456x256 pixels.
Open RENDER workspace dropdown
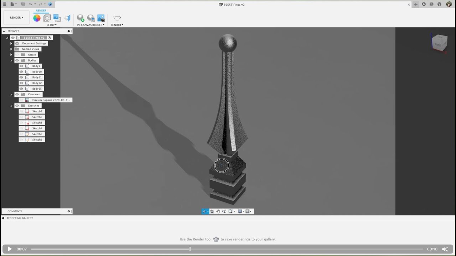pos(16,17)
